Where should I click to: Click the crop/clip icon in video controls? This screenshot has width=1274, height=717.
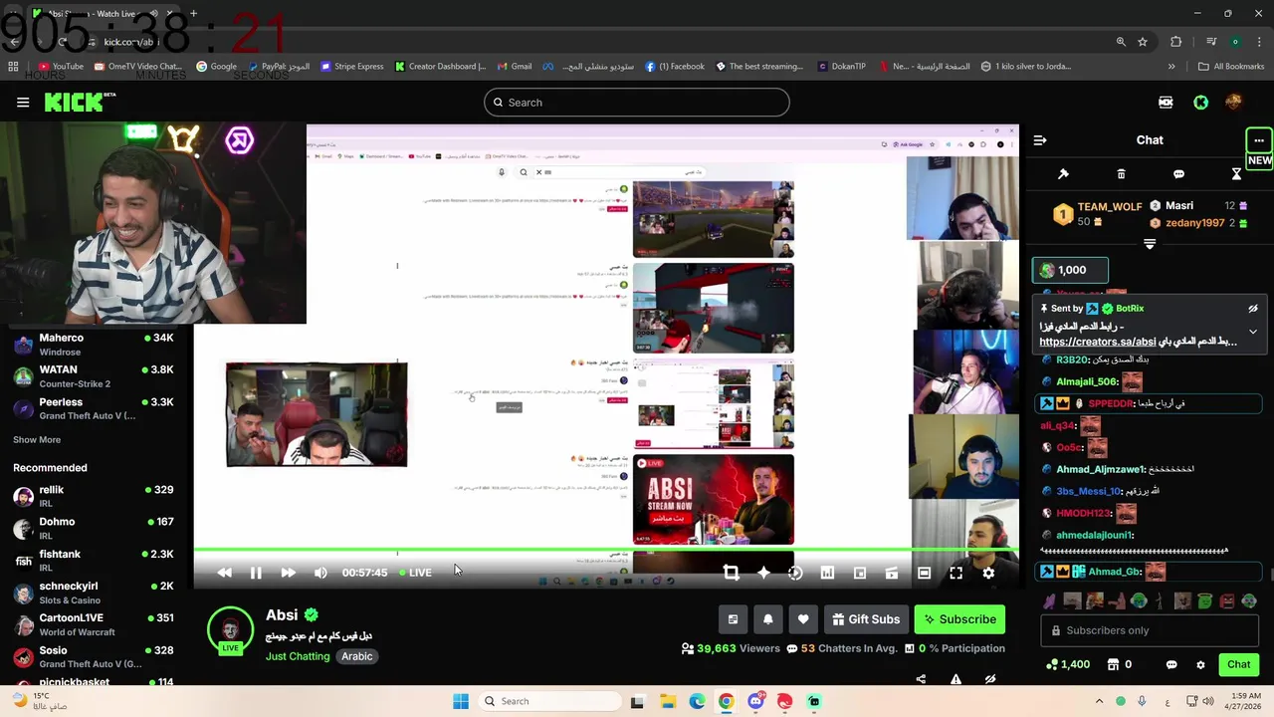(x=731, y=573)
